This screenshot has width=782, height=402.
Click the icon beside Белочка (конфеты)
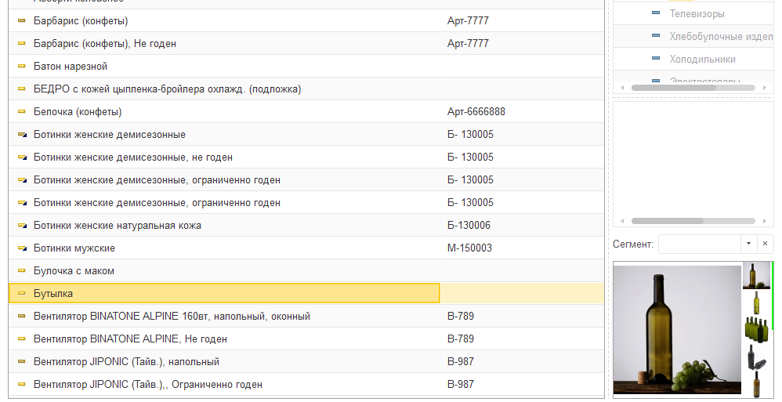coord(22,112)
